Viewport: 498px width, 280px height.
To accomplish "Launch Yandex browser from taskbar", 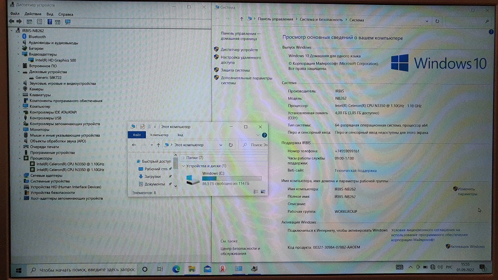I will (222, 269).
